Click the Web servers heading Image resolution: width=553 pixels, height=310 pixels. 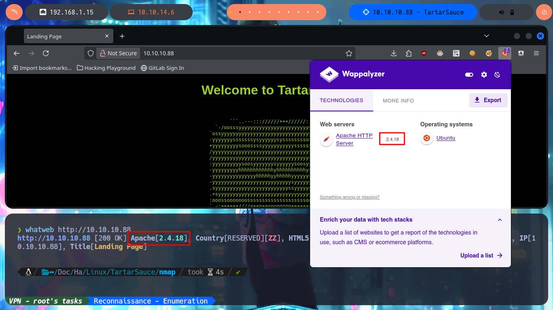[x=337, y=124]
